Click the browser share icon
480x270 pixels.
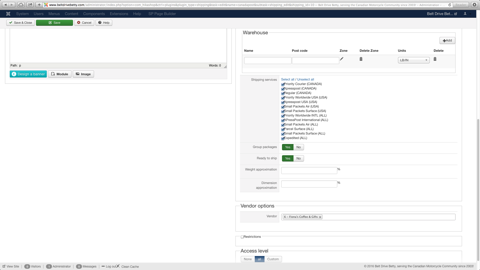click(x=30, y=5)
